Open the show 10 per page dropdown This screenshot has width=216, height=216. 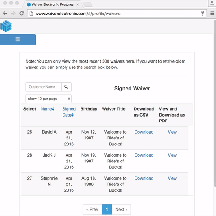click(x=49, y=99)
